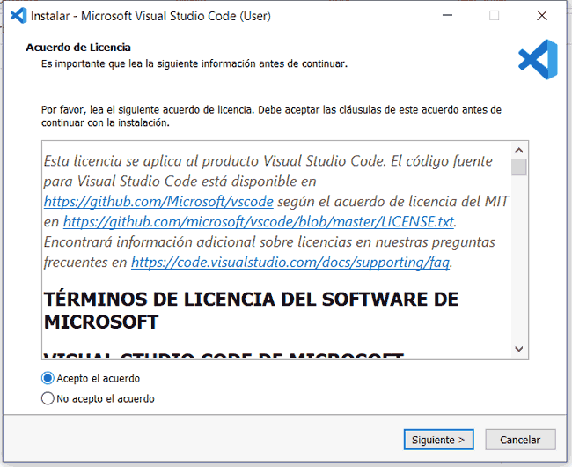Open the code.visualstudio.com FAQ link
Viewport: 572px width, 467px height.
click(x=290, y=263)
